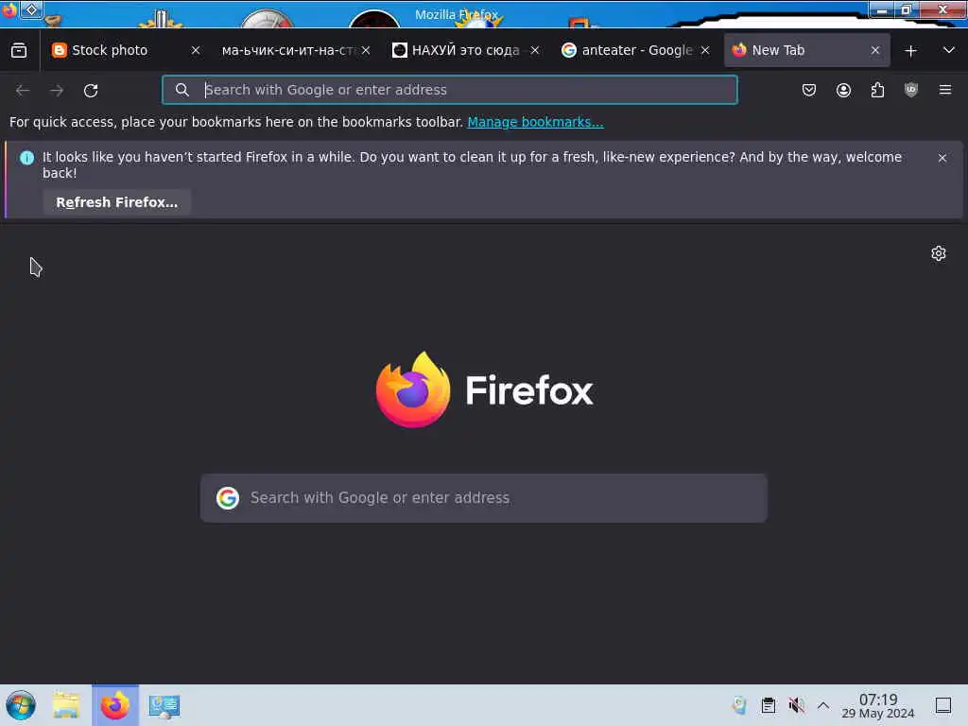968x726 pixels.
Task: Go forward with the forward arrow
Action: [57, 91]
